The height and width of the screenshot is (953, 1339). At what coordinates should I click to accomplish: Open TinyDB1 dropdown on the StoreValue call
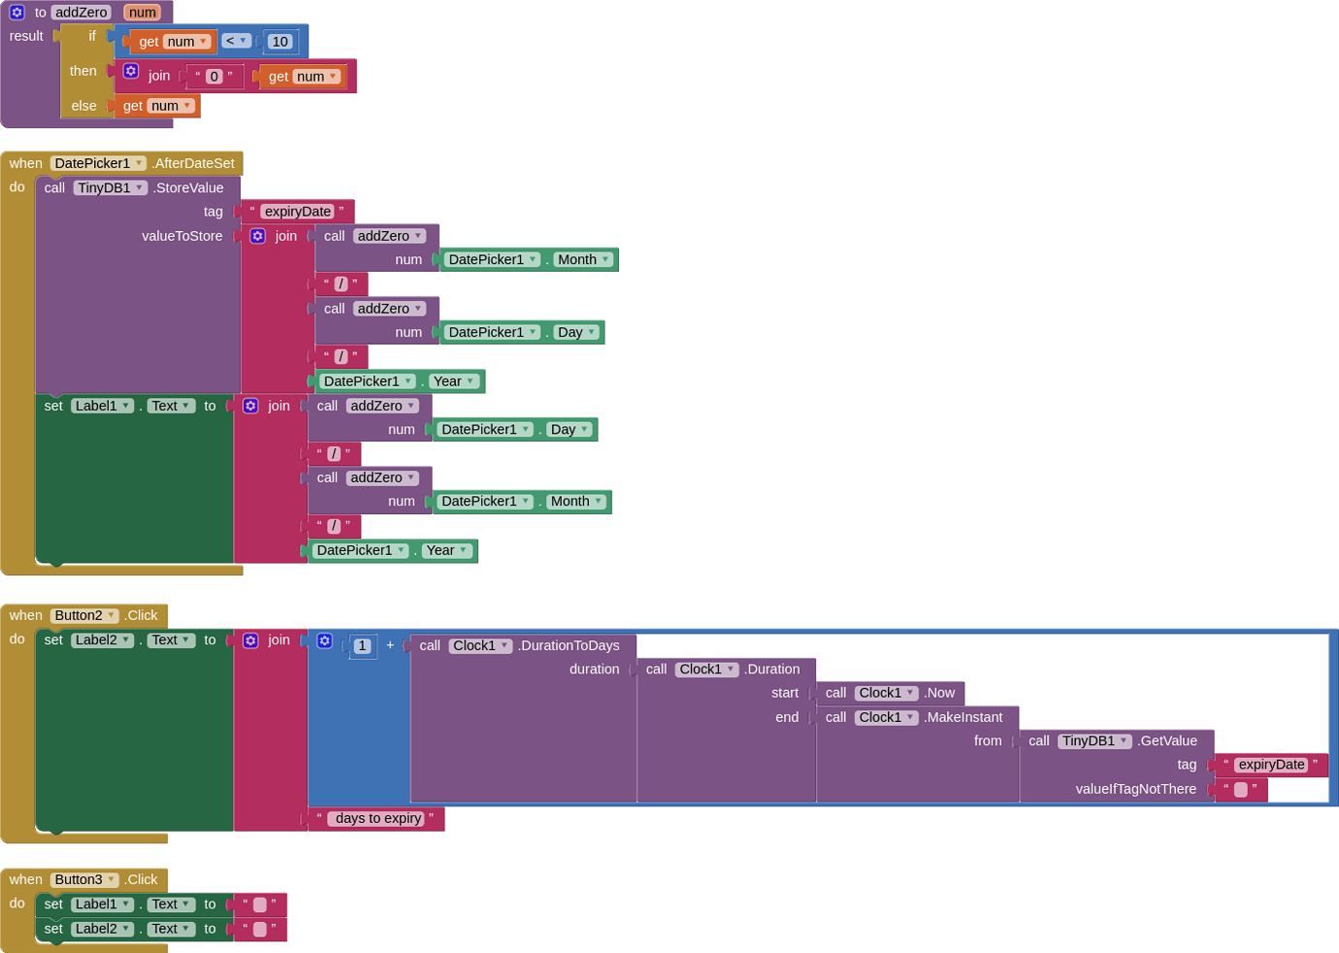click(111, 188)
